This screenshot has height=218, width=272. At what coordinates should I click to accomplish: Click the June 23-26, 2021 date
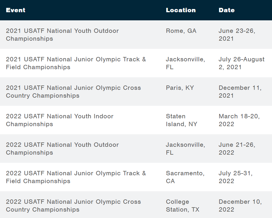point(237,35)
